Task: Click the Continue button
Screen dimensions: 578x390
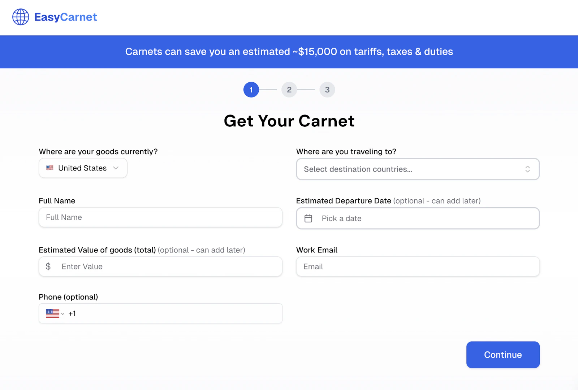Action: click(502, 355)
